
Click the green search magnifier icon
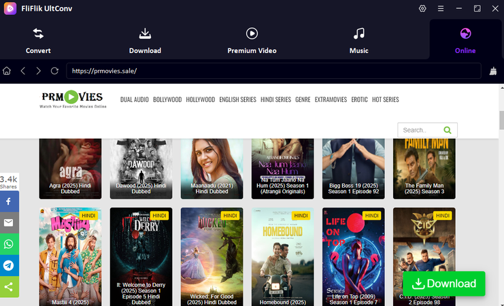[x=448, y=130]
